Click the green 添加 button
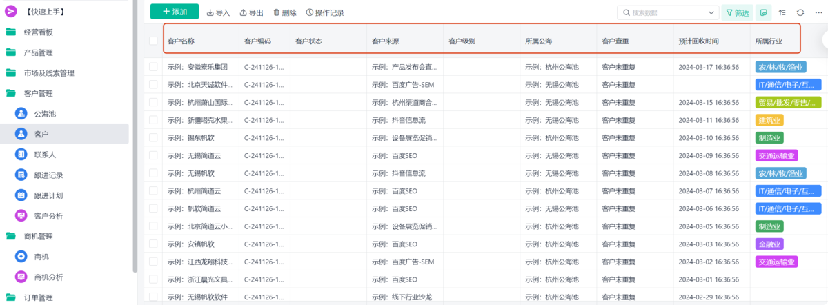This screenshot has height=305, width=828. pos(175,12)
